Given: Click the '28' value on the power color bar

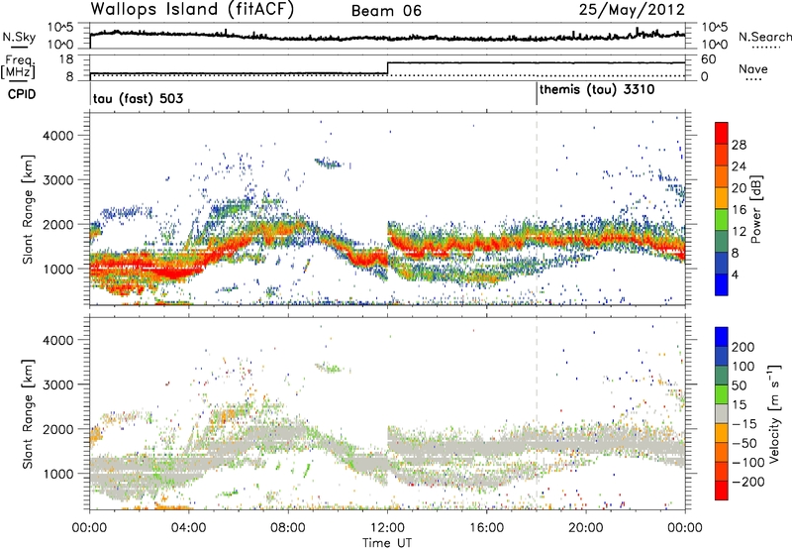Looking at the screenshot, I should [x=739, y=145].
